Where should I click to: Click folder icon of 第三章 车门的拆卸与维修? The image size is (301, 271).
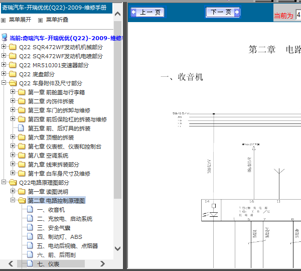[x=22, y=110]
